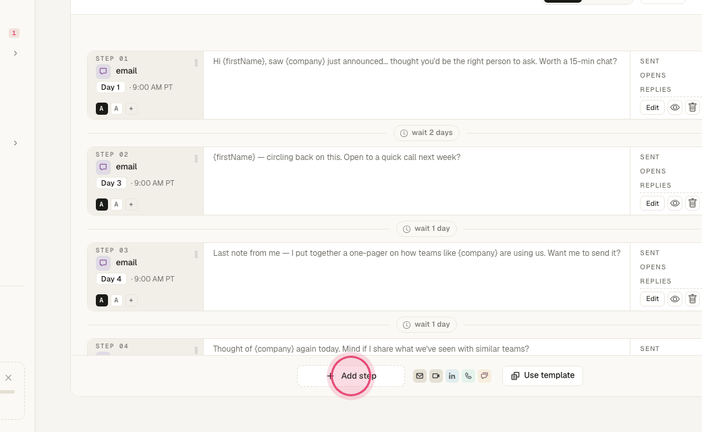The image size is (702, 432).
Task: Add a phone call step icon
Action: [x=468, y=376]
